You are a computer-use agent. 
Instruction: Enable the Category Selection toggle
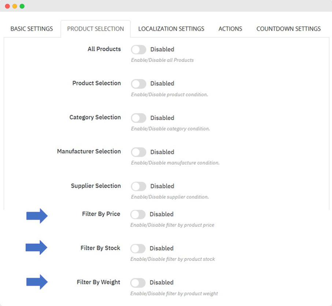coord(139,118)
